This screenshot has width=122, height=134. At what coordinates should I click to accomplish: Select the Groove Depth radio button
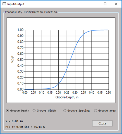tap(7, 111)
